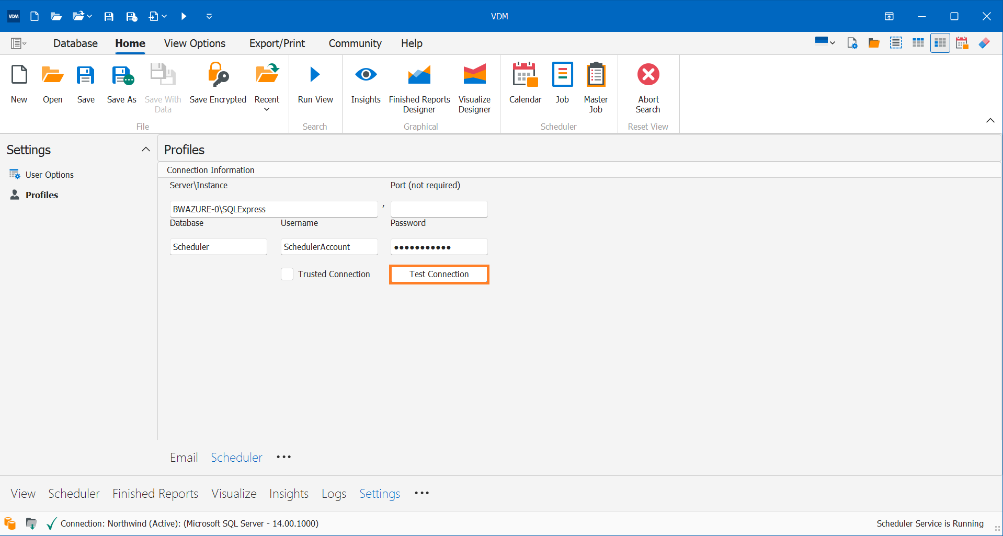Open a file with the Open ribbon button
Screen dimensions: 1003x536
click(52, 84)
